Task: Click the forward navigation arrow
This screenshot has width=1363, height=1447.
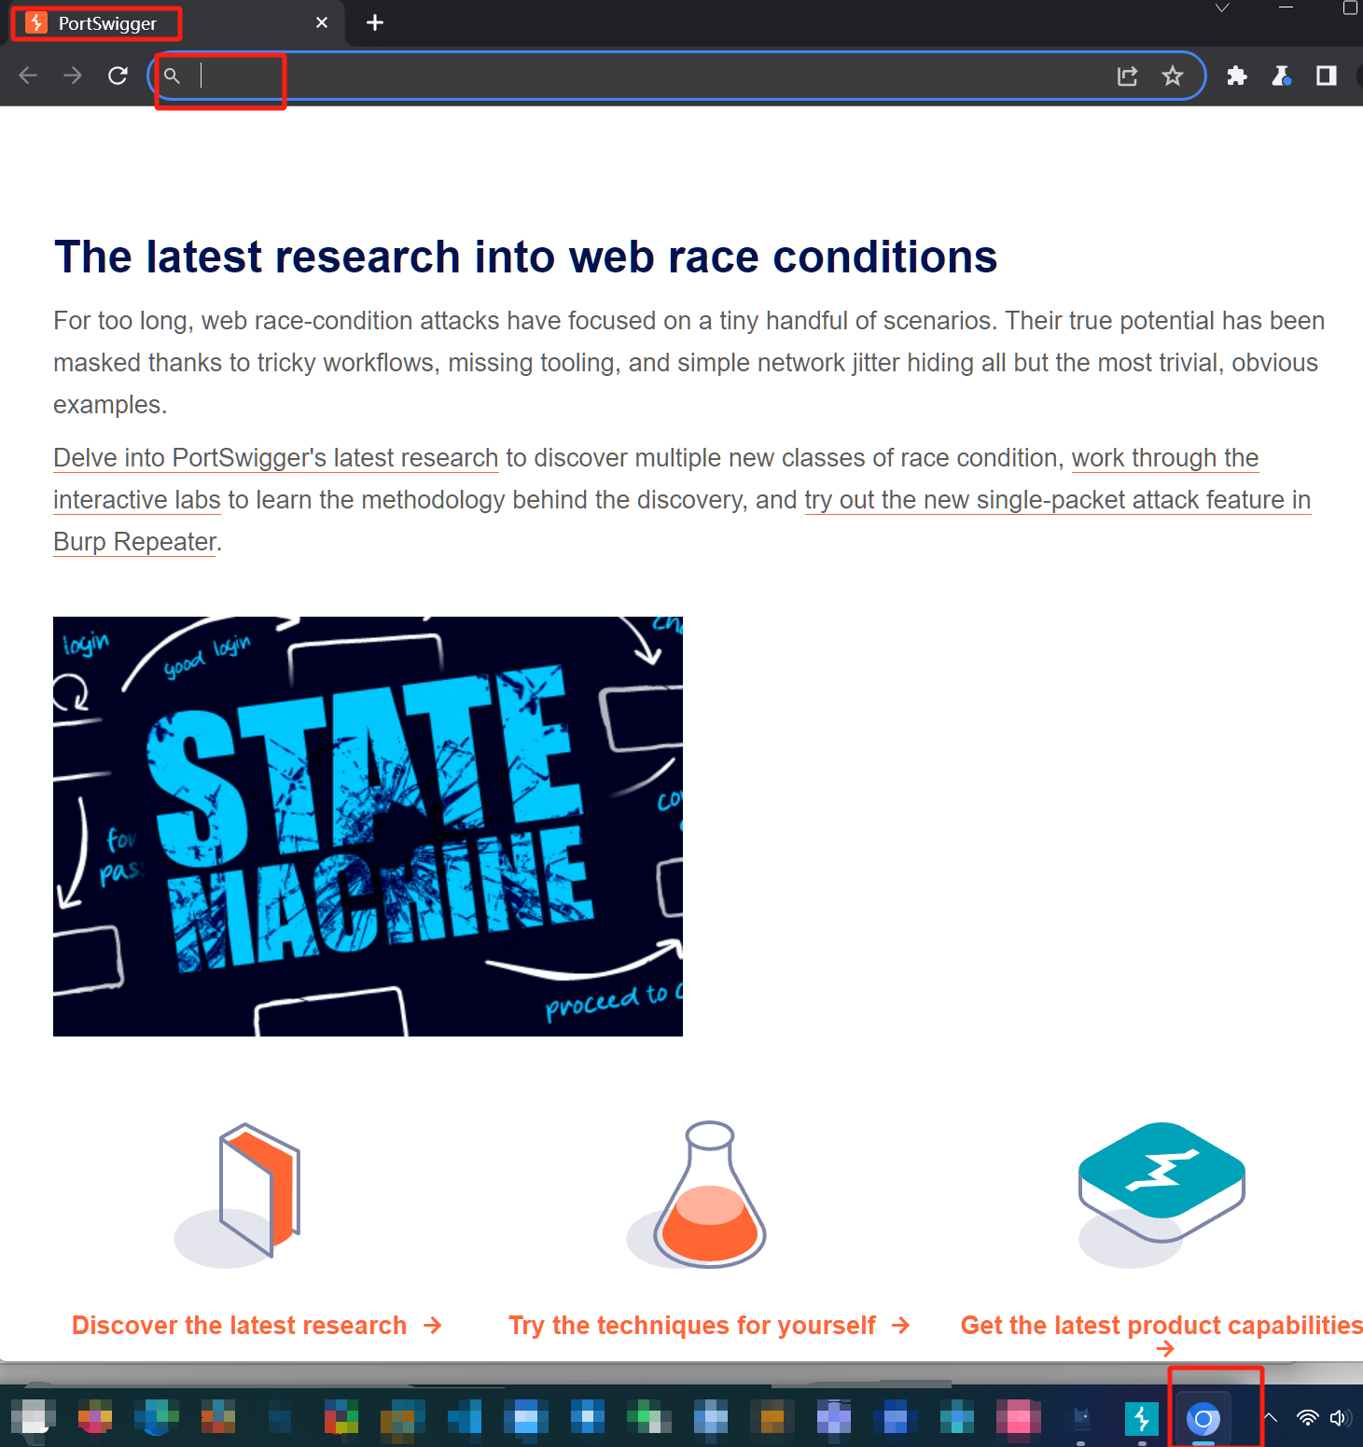Action: (x=73, y=76)
